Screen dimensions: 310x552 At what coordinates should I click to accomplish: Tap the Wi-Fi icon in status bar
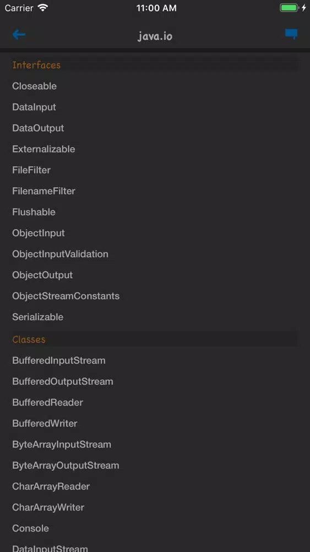tap(43, 8)
